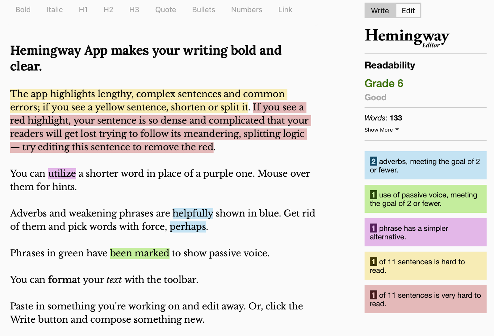Select the yellow hard to read card
This screenshot has width=494, height=336.
pyautogui.click(x=425, y=266)
